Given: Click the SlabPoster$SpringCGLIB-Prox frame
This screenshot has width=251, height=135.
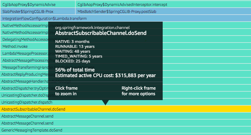Looking at the screenshot, I should (x=38, y=12).
